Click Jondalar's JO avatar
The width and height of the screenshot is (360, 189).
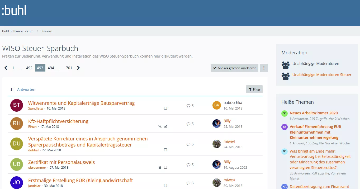click(17, 183)
